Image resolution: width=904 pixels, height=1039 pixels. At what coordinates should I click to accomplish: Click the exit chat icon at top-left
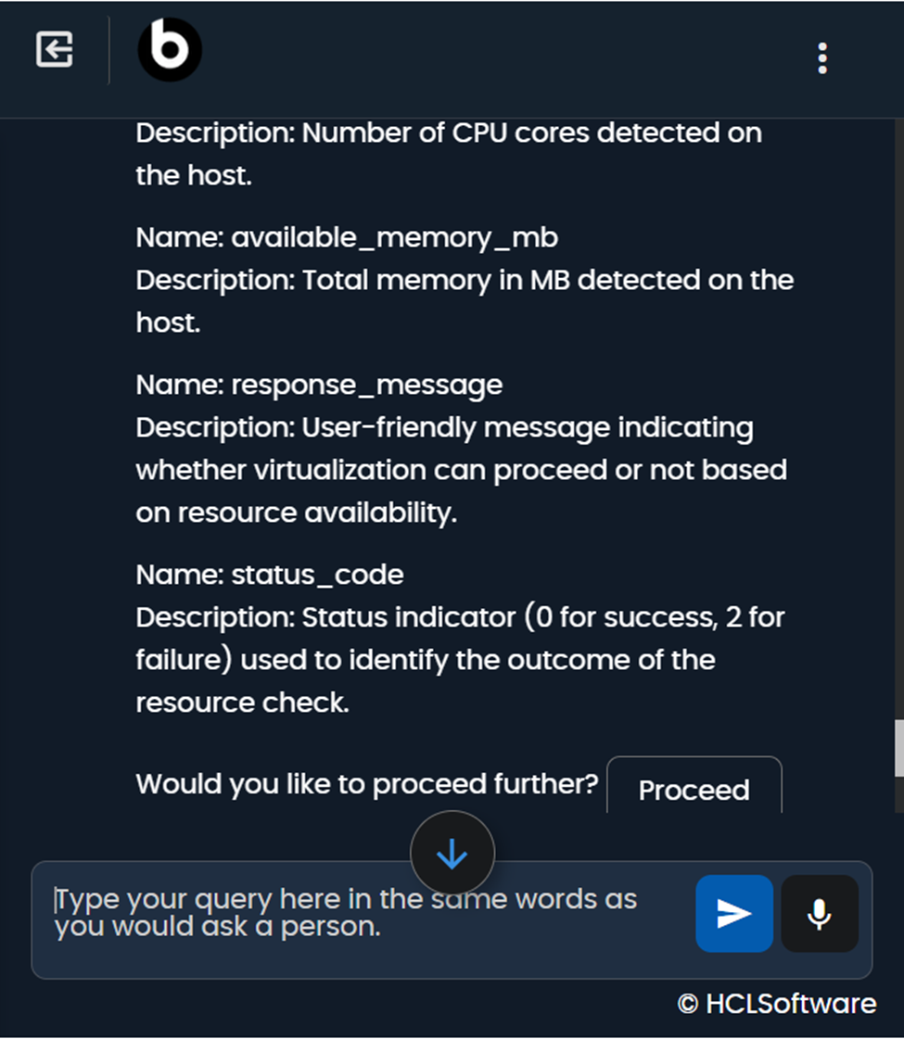(55, 50)
